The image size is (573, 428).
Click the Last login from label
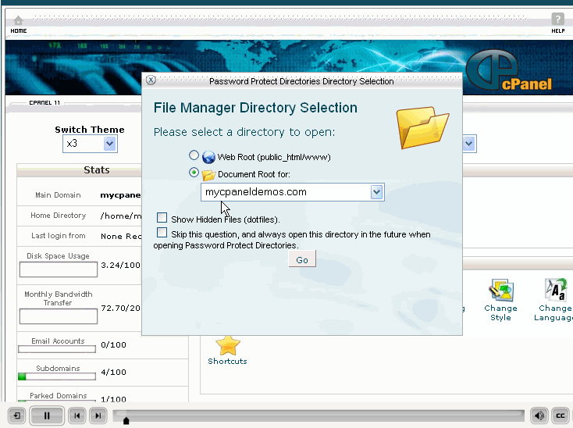[x=59, y=236]
